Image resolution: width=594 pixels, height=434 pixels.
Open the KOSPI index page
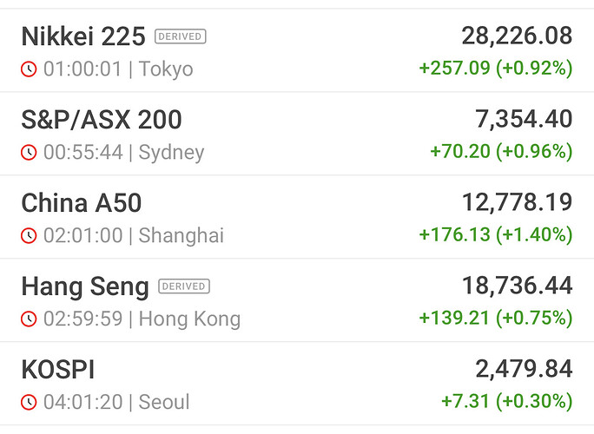[58, 370]
